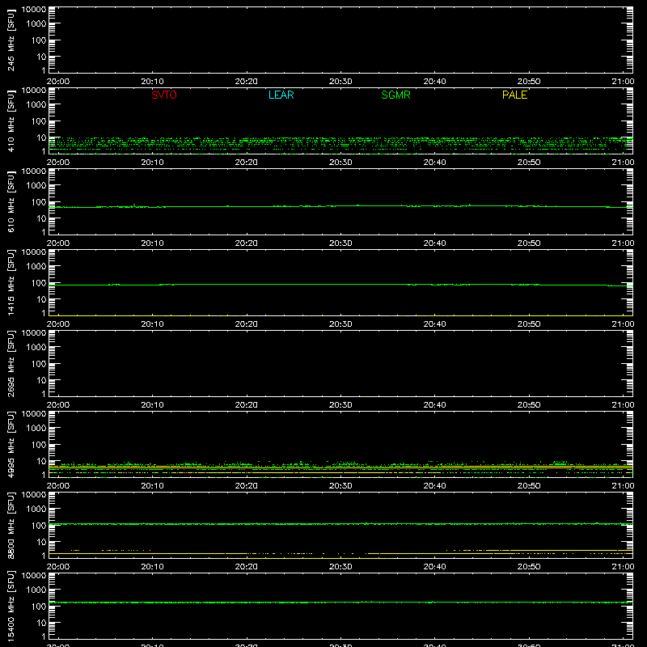Click the 20:30 time label under the 245 MHz plot
Screen dimensions: 647x647
click(340, 82)
